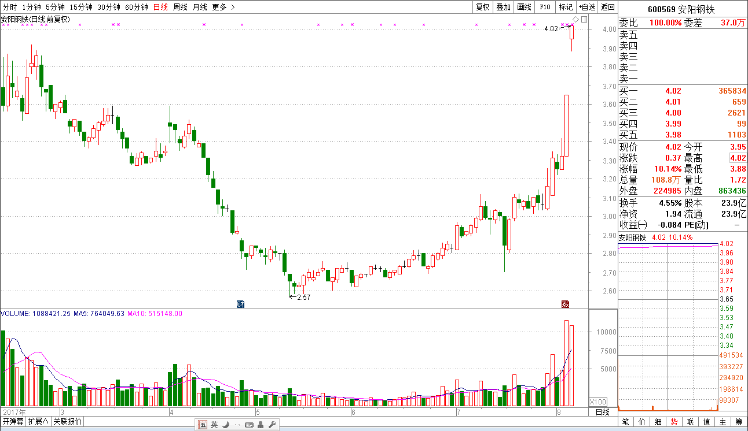748x431 pixels.
Task: Select the 1分钟 period
Action: coord(31,7)
